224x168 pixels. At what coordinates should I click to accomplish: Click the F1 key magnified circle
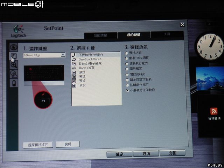[x=43, y=100]
